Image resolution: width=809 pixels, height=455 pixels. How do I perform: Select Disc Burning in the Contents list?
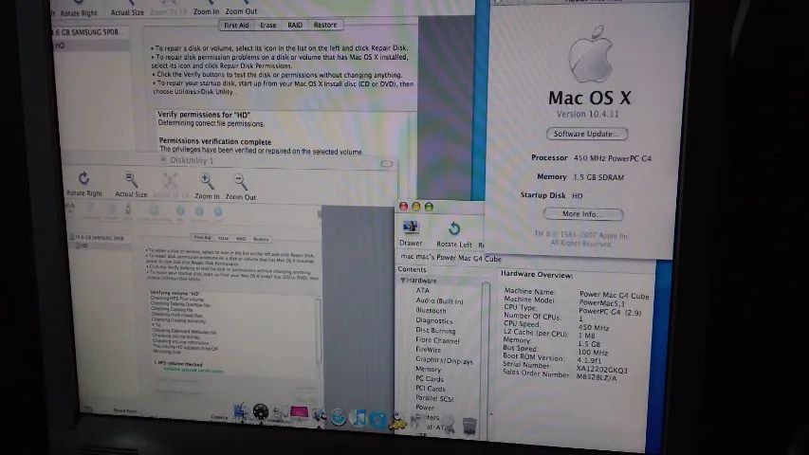[x=435, y=330]
